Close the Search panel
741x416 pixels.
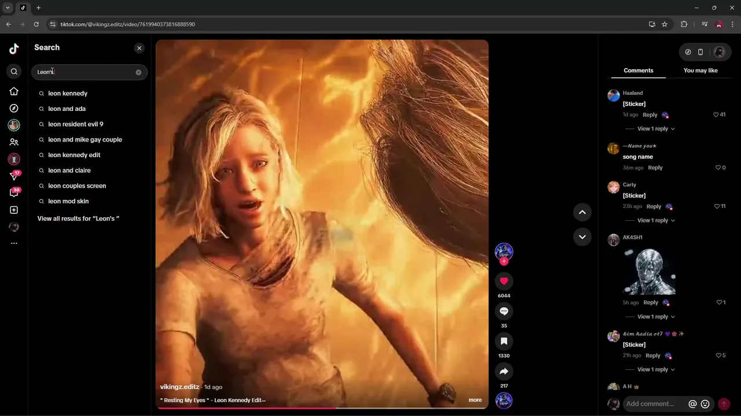click(139, 48)
